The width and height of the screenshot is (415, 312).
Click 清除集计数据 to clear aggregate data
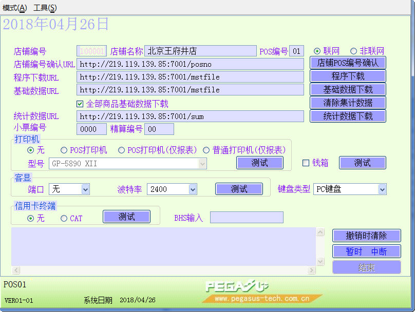pos(348,103)
